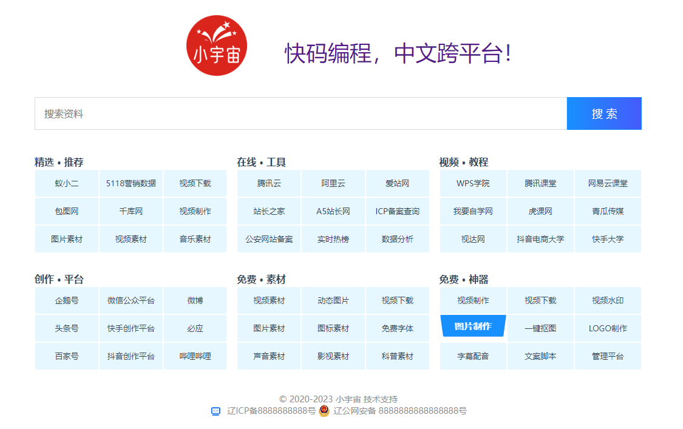Click the police badge icon in footer
This screenshot has height=429, width=683.
click(x=324, y=411)
